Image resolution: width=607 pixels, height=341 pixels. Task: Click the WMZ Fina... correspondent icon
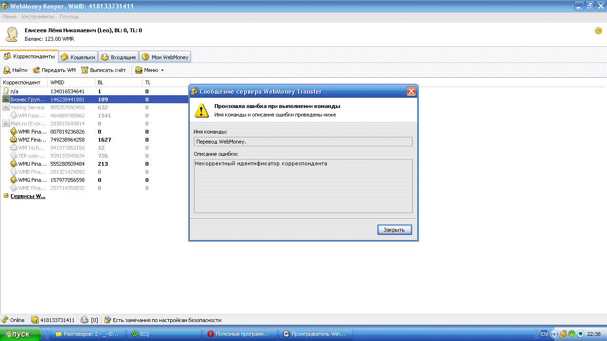[x=14, y=140]
